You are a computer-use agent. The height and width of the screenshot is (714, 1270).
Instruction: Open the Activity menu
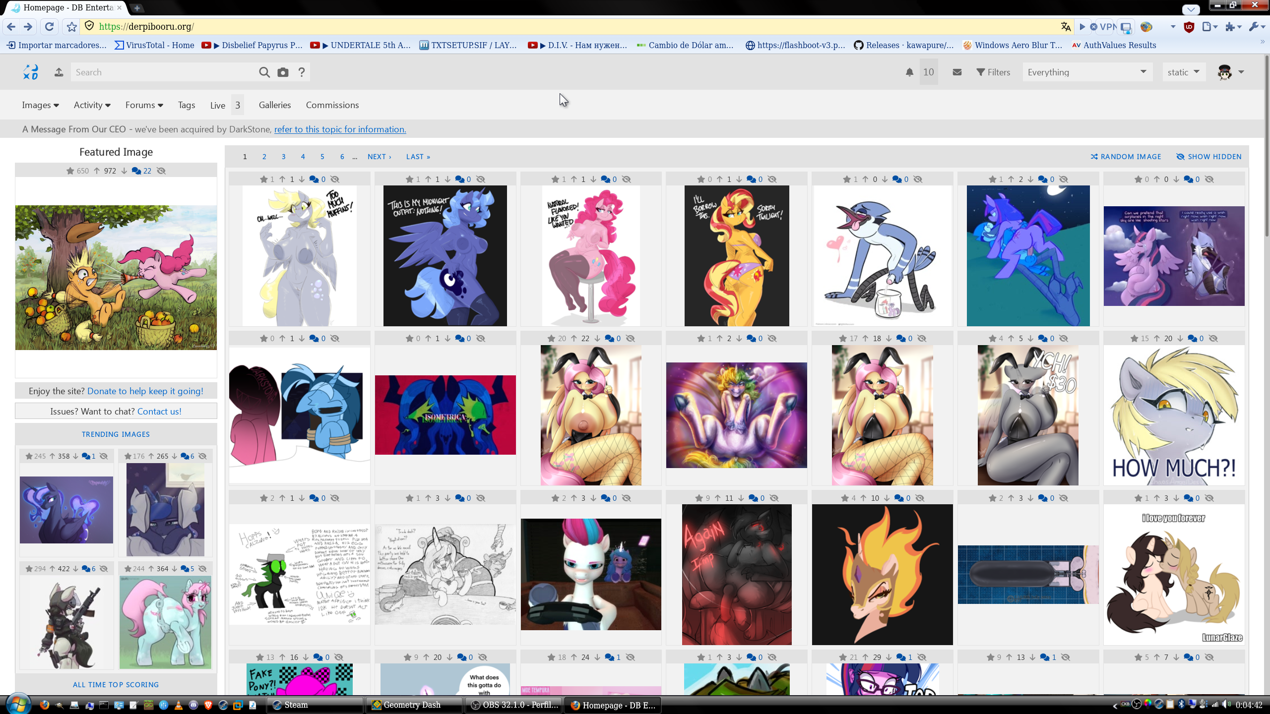point(92,105)
